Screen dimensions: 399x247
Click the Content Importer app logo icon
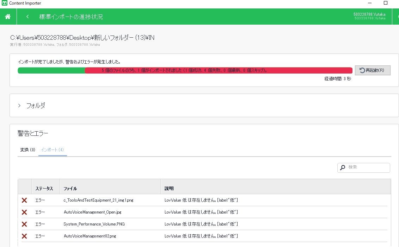5,3
